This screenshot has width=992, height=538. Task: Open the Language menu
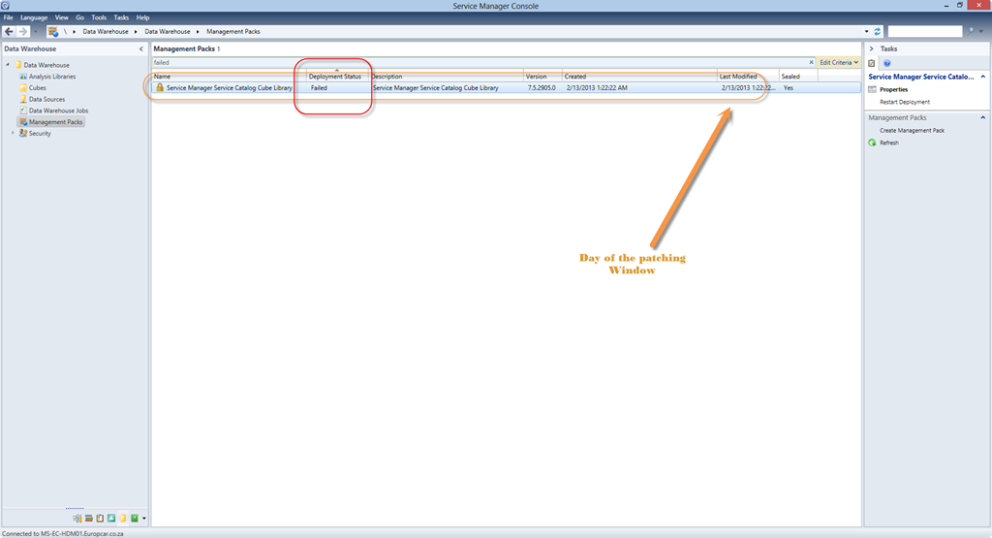[x=34, y=17]
